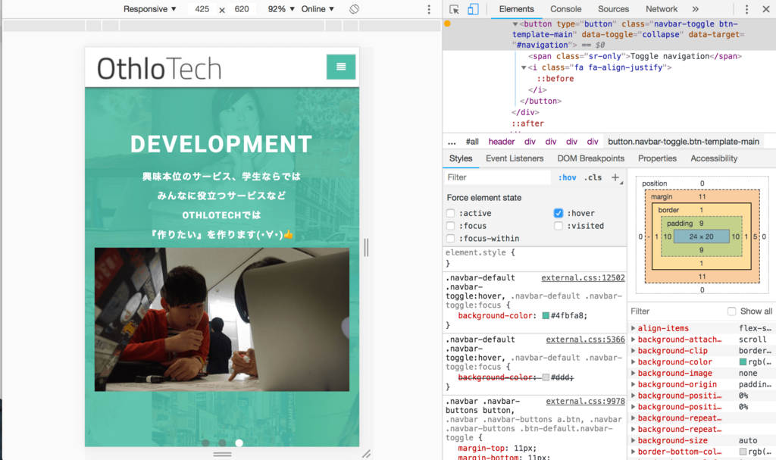The height and width of the screenshot is (460, 776).
Task: Switch to the Console tab
Action: 565,9
